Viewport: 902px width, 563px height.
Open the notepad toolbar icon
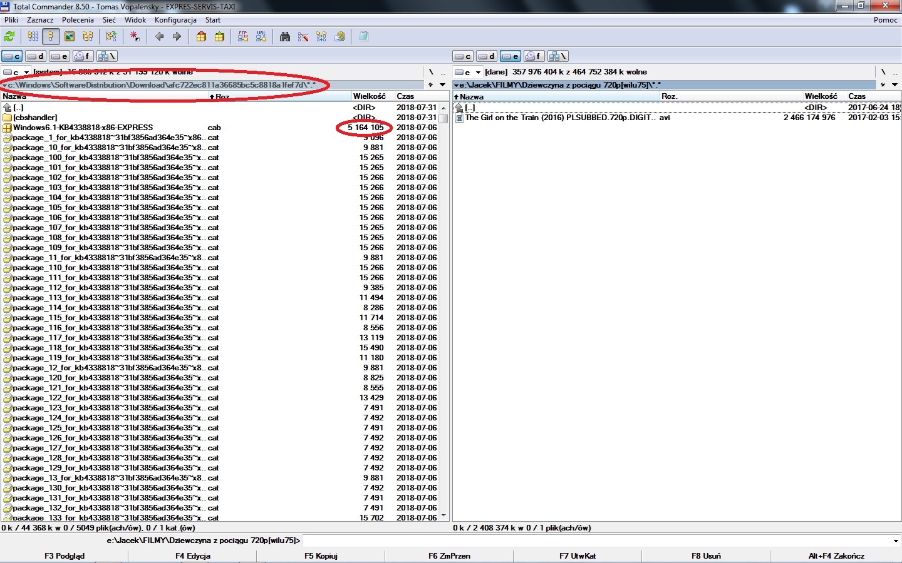(x=363, y=37)
